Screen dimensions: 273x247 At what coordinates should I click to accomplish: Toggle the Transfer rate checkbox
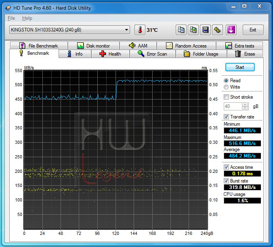(226, 117)
